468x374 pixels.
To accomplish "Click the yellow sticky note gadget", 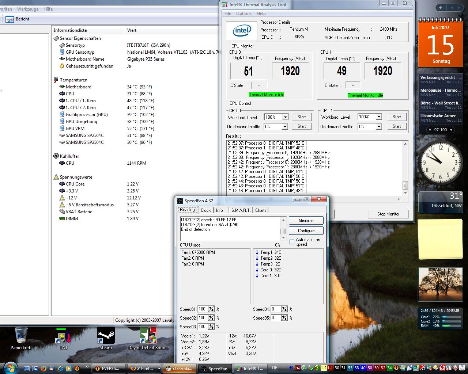I will (x=441, y=239).
